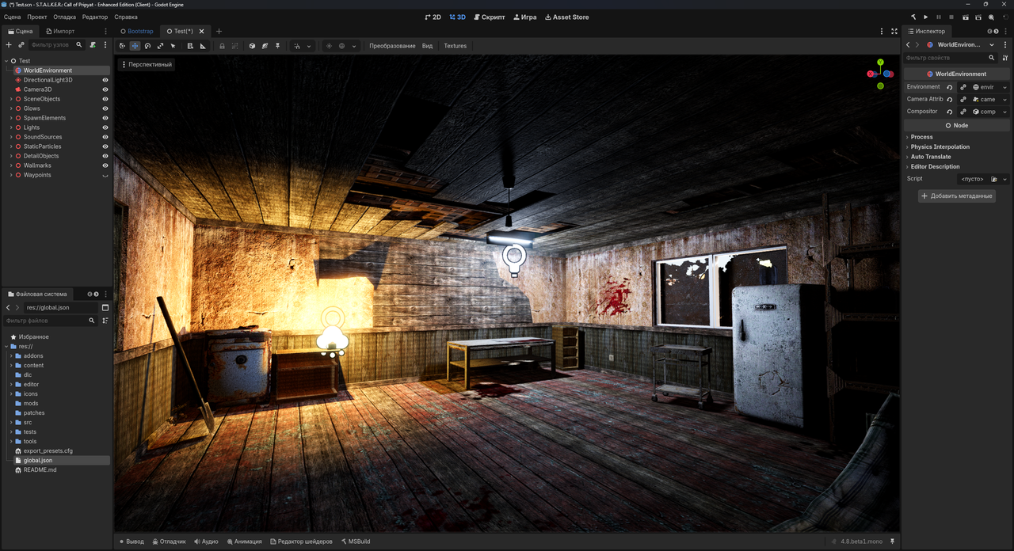The image size is (1014, 551).
Task: Expand the addons folder
Action: coord(10,355)
